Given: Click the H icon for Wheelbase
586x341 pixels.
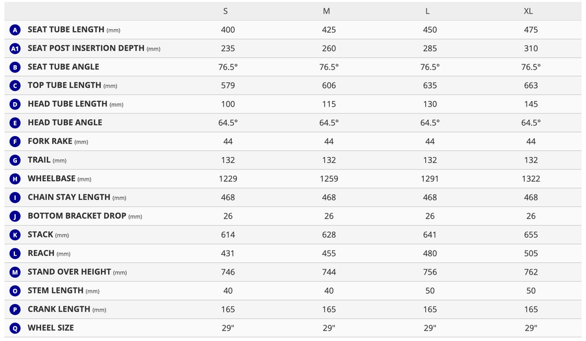Looking at the screenshot, I should pyautogui.click(x=15, y=179).
